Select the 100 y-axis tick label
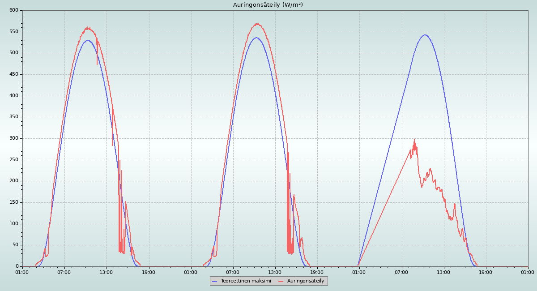537x291 pixels. 14,224
